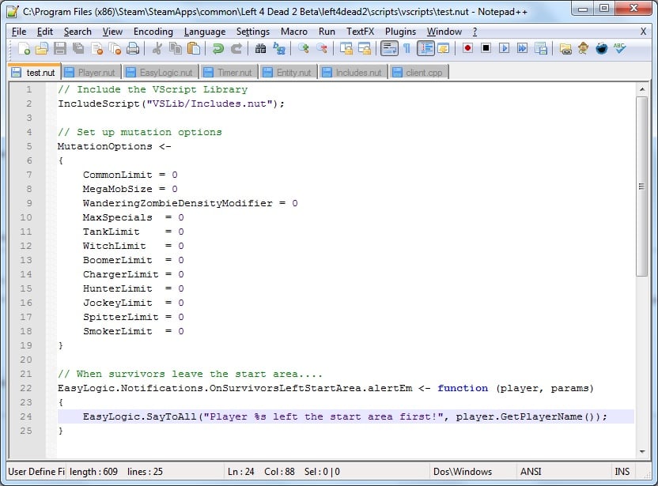This screenshot has width=658, height=486.
Task: Paste with the clipboard icon
Action: [194, 49]
